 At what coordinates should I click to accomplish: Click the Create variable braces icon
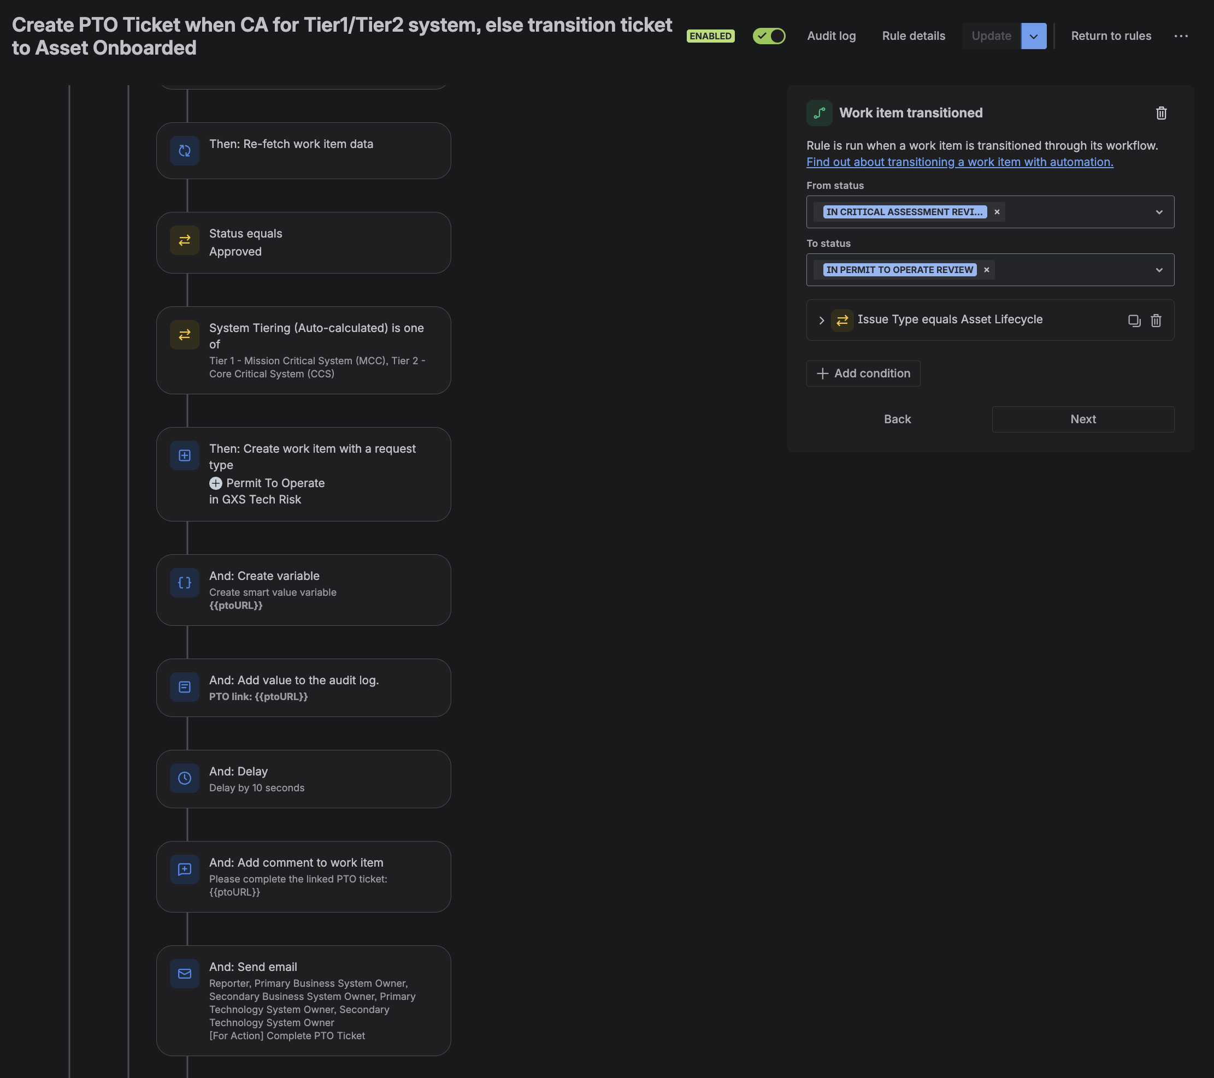(185, 583)
